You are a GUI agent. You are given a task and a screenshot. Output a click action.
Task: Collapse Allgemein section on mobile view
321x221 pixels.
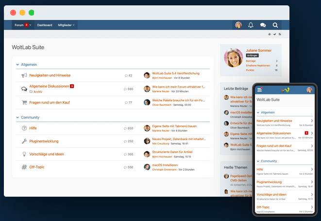coord(258,112)
